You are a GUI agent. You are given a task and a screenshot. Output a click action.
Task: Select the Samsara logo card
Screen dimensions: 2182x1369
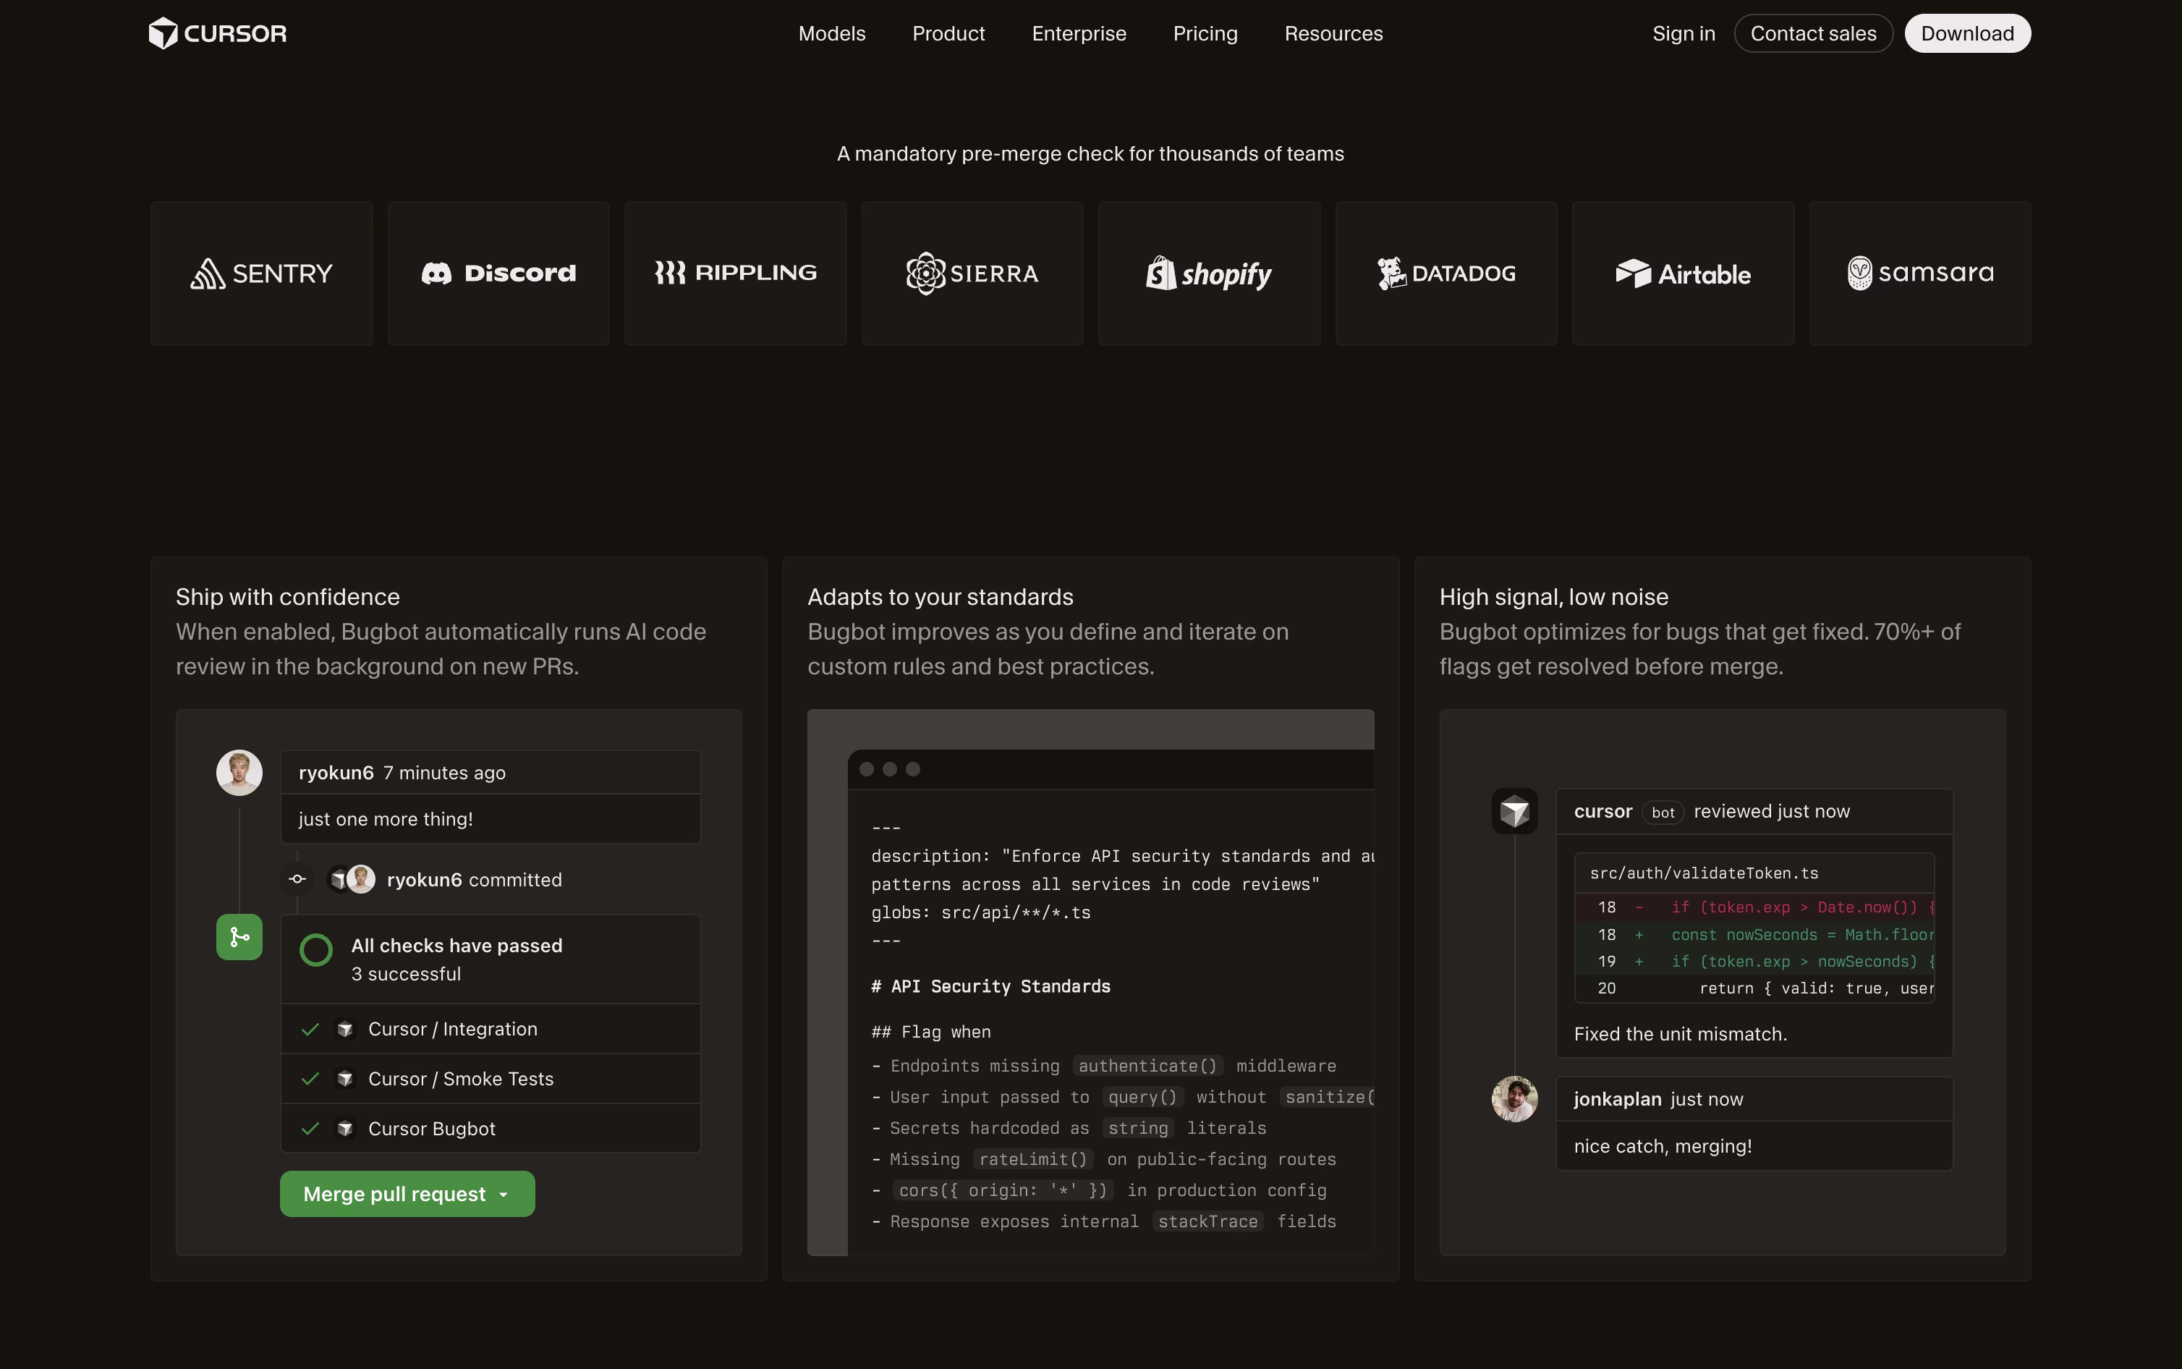click(x=1919, y=274)
